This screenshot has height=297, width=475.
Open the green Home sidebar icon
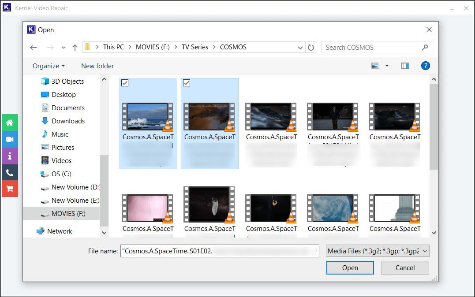click(10, 123)
